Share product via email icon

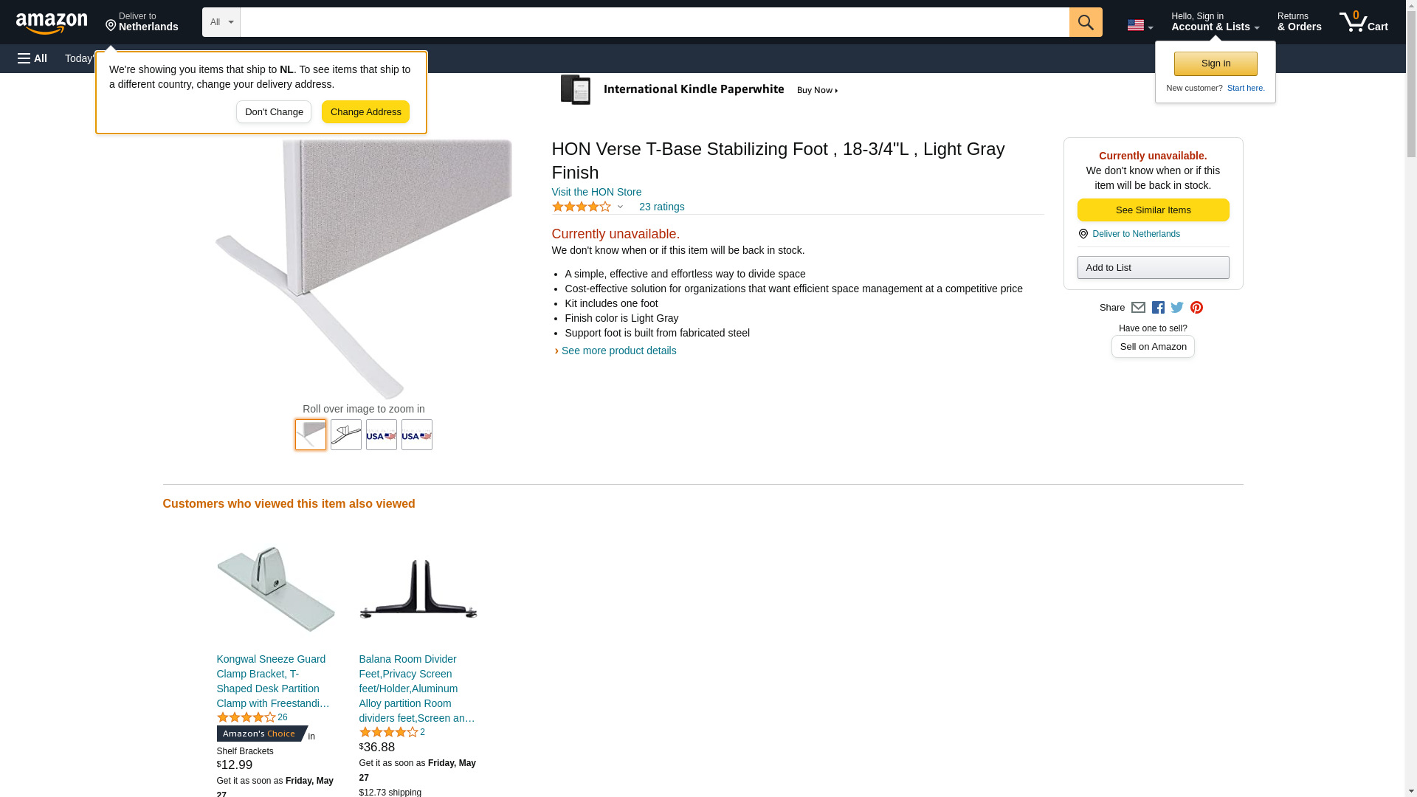tap(1138, 308)
